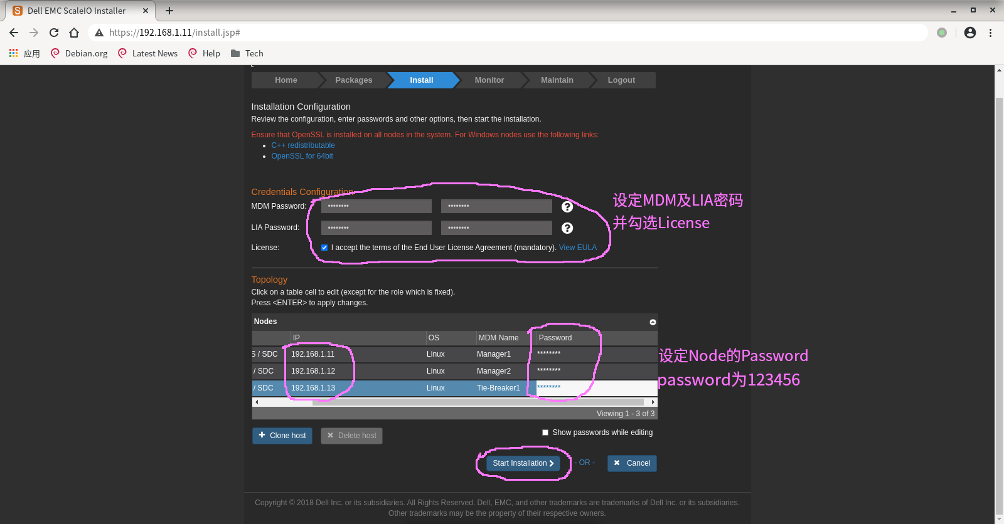Open the OpenSSL for 64bit link

(302, 156)
